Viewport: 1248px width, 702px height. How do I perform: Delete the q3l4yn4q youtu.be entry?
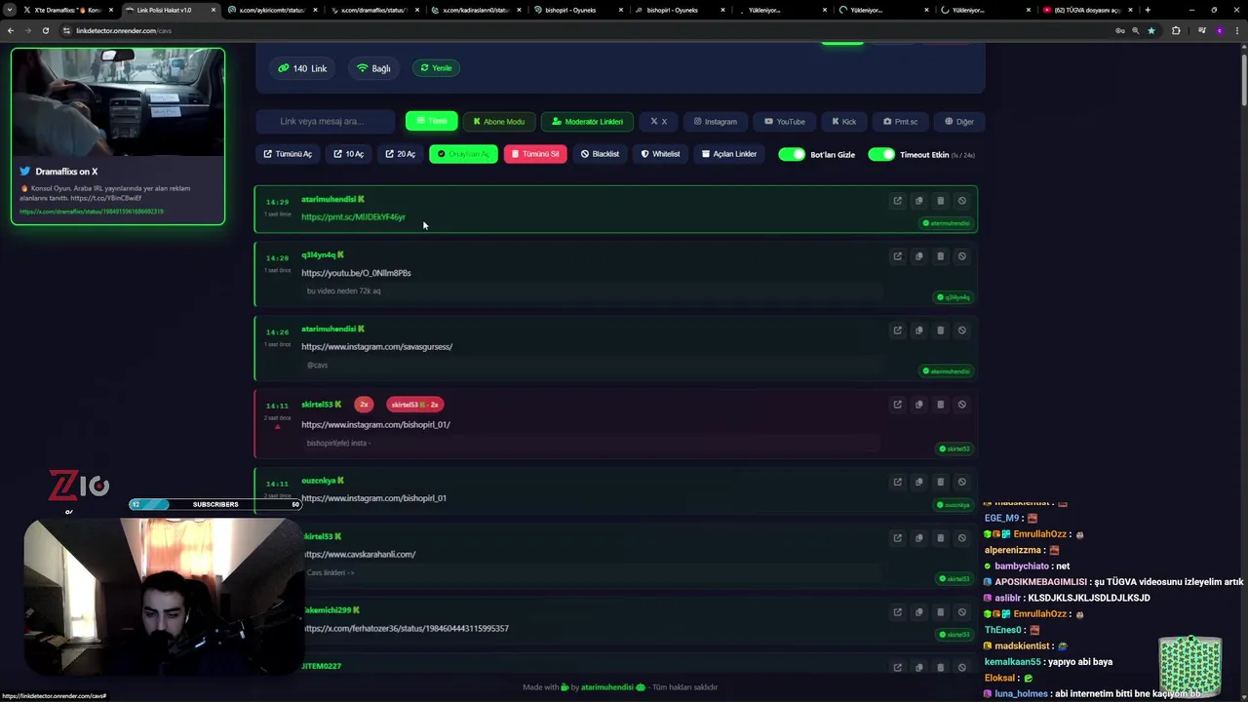click(940, 256)
